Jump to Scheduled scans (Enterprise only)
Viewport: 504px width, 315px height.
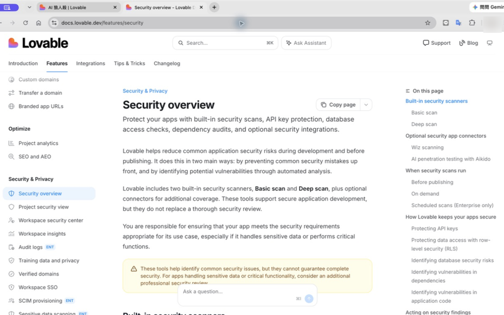point(452,205)
